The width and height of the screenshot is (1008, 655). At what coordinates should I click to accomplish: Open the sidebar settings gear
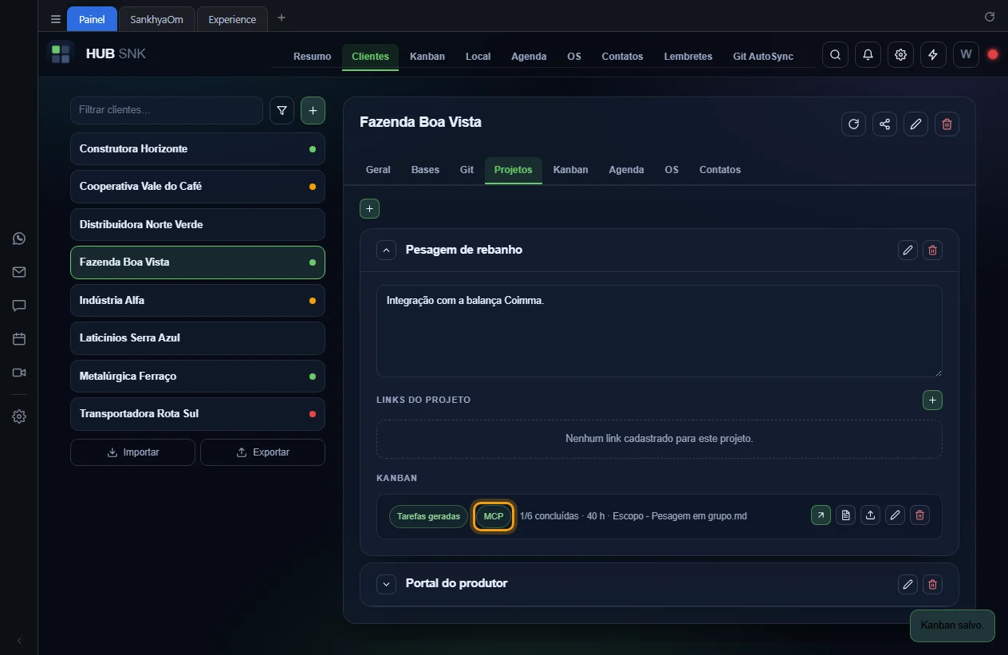pos(19,416)
